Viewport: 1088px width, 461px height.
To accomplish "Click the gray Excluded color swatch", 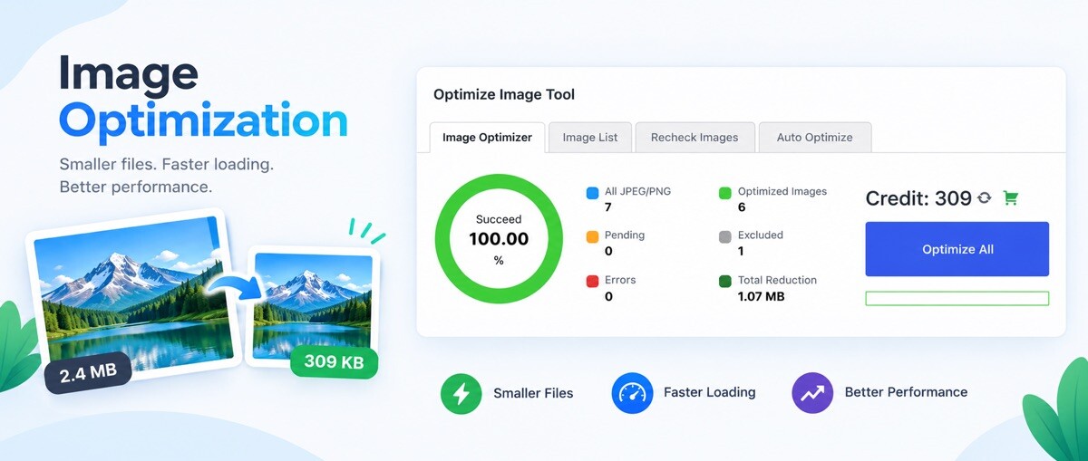I will coord(725,236).
